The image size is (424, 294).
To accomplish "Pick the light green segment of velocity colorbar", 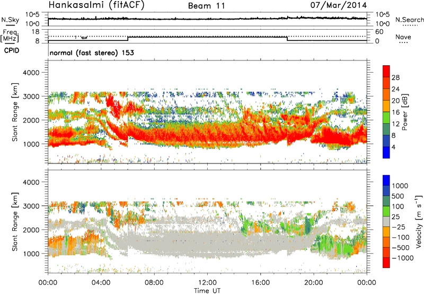I will [x=386, y=211].
